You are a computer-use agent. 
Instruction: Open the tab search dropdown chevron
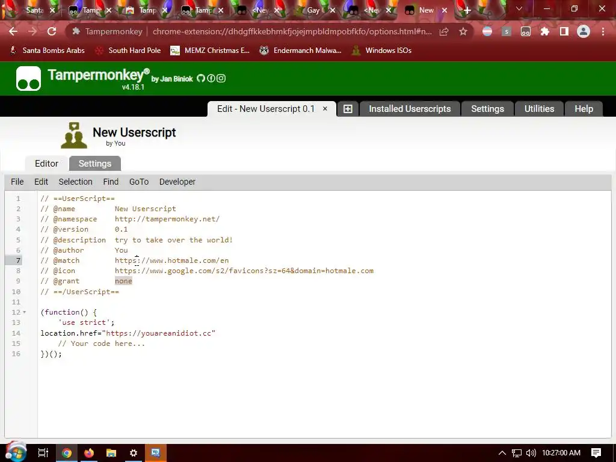[x=519, y=8]
